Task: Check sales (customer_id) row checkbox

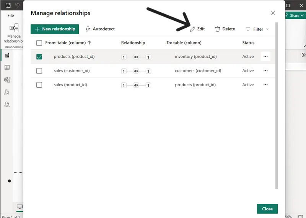Action: pyautogui.click(x=39, y=71)
